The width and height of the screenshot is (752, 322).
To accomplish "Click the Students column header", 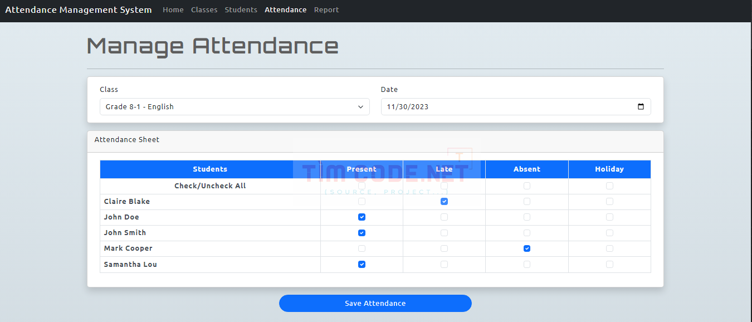I will 210,169.
